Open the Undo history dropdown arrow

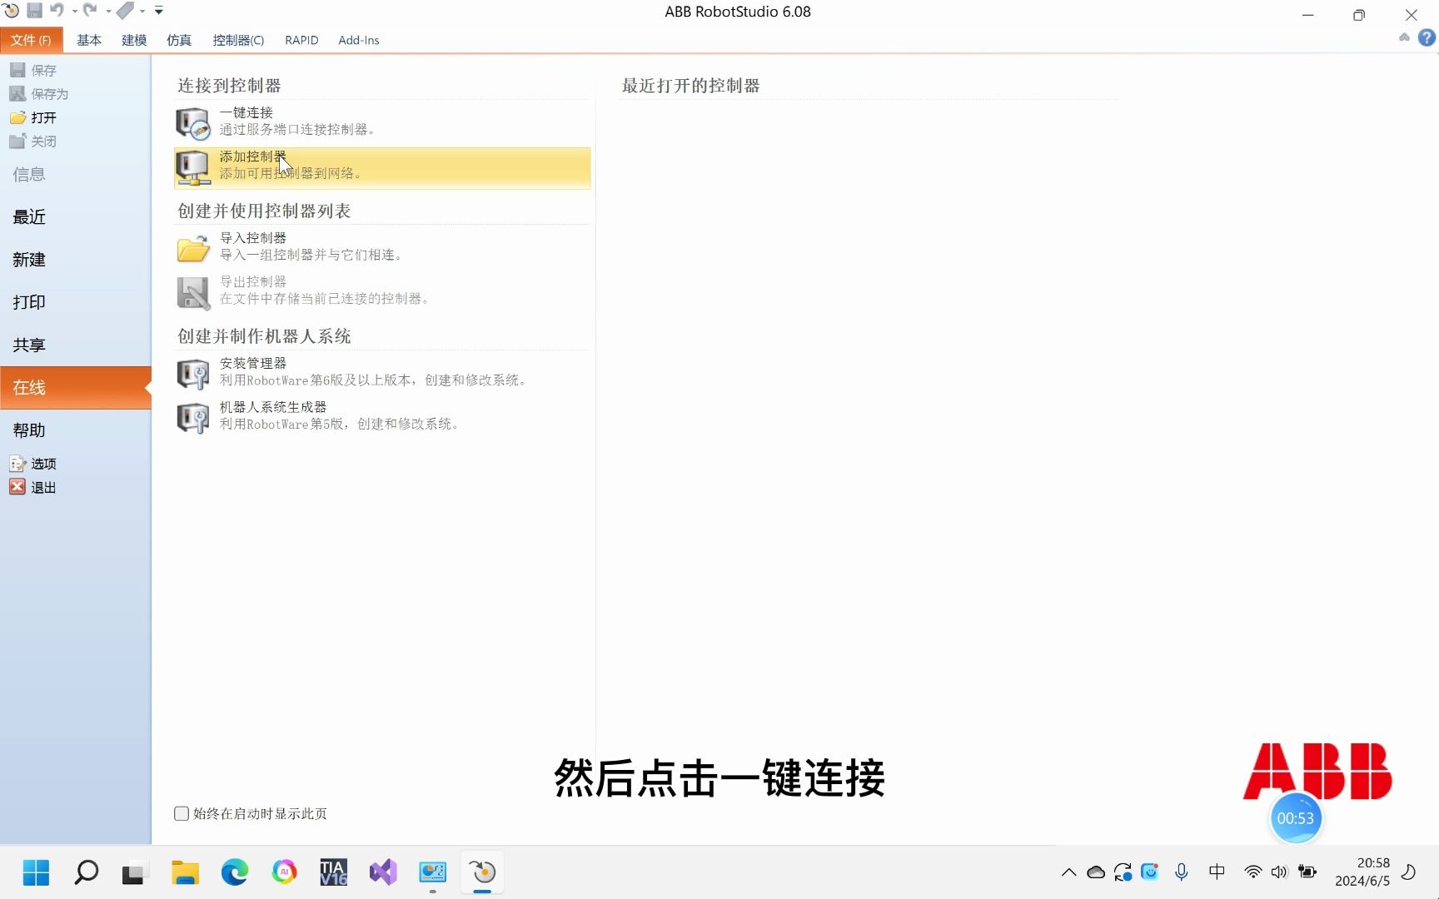[x=74, y=12]
